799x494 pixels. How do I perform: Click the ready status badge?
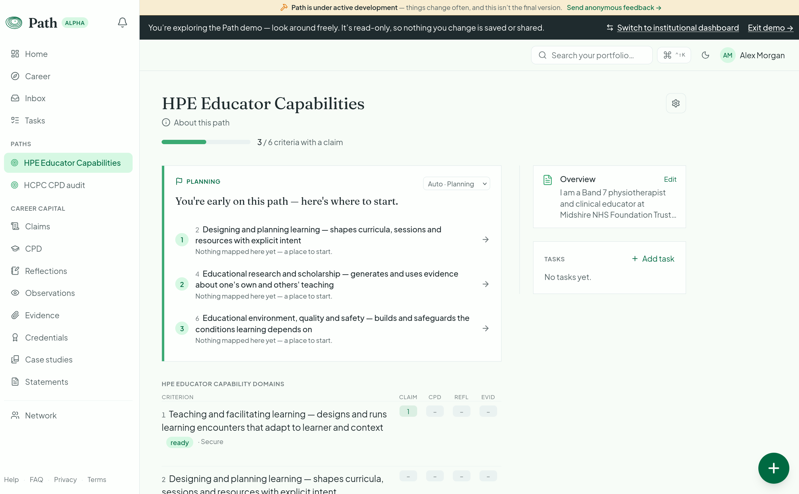180,442
